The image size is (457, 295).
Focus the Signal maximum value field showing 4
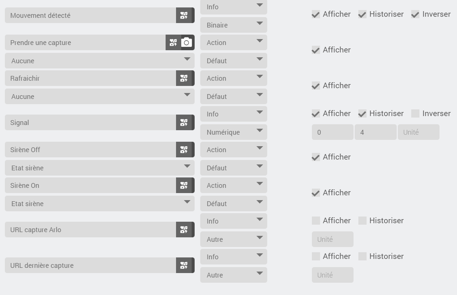tap(375, 132)
